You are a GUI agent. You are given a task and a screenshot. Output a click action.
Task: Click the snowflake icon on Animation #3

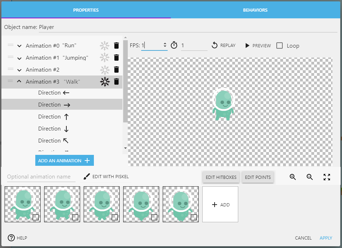coord(105,81)
